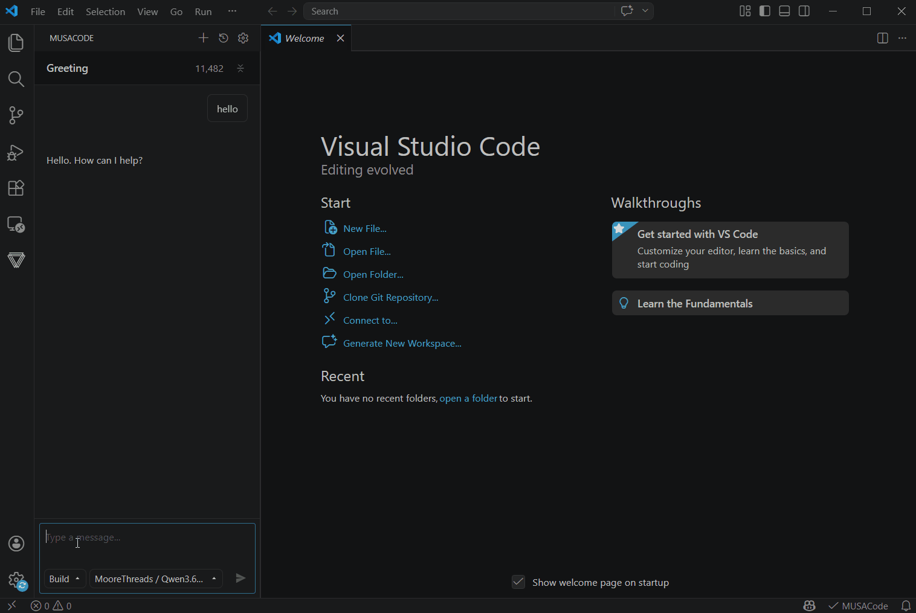The height and width of the screenshot is (613, 916).
Task: Split the editor to the right
Action: [883, 38]
